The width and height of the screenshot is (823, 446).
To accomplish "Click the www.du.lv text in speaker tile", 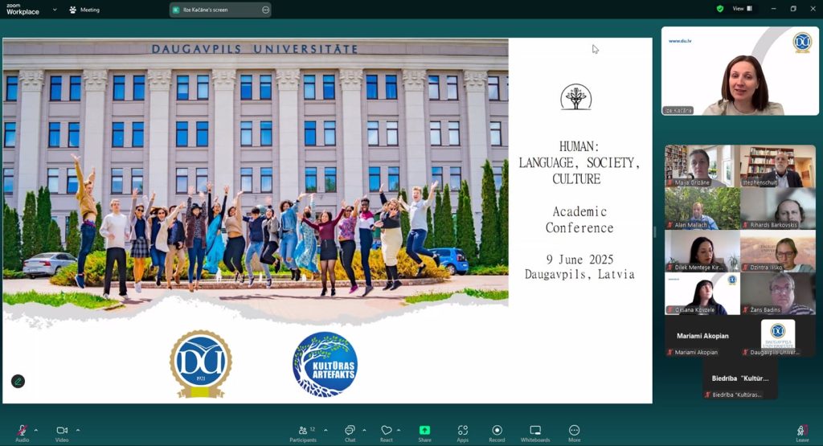I will pos(680,40).
